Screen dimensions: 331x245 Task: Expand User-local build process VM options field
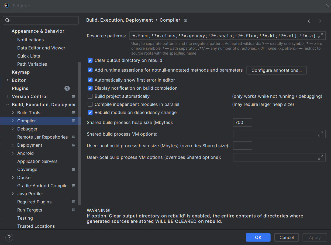point(320,157)
